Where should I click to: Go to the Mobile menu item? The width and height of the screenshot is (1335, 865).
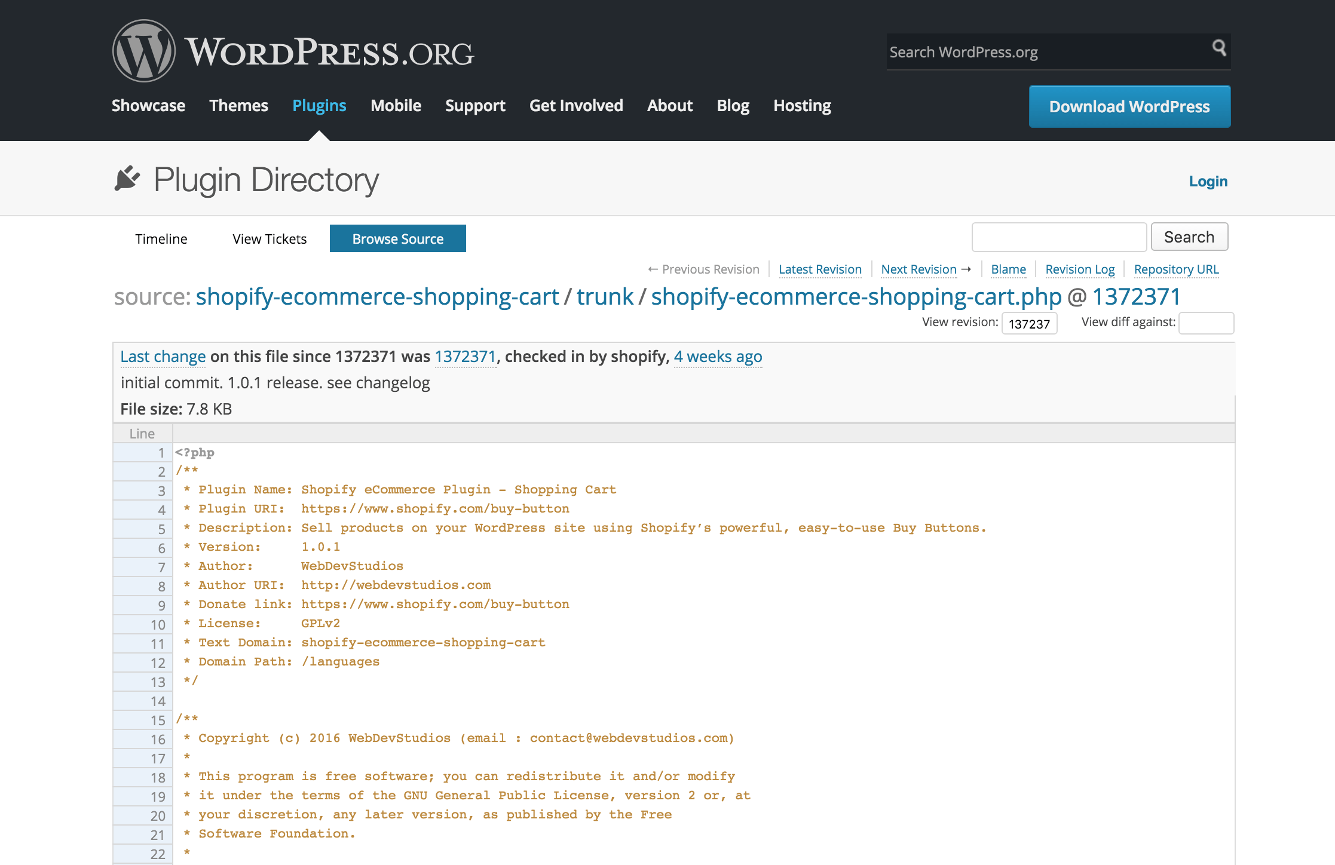pos(396,106)
